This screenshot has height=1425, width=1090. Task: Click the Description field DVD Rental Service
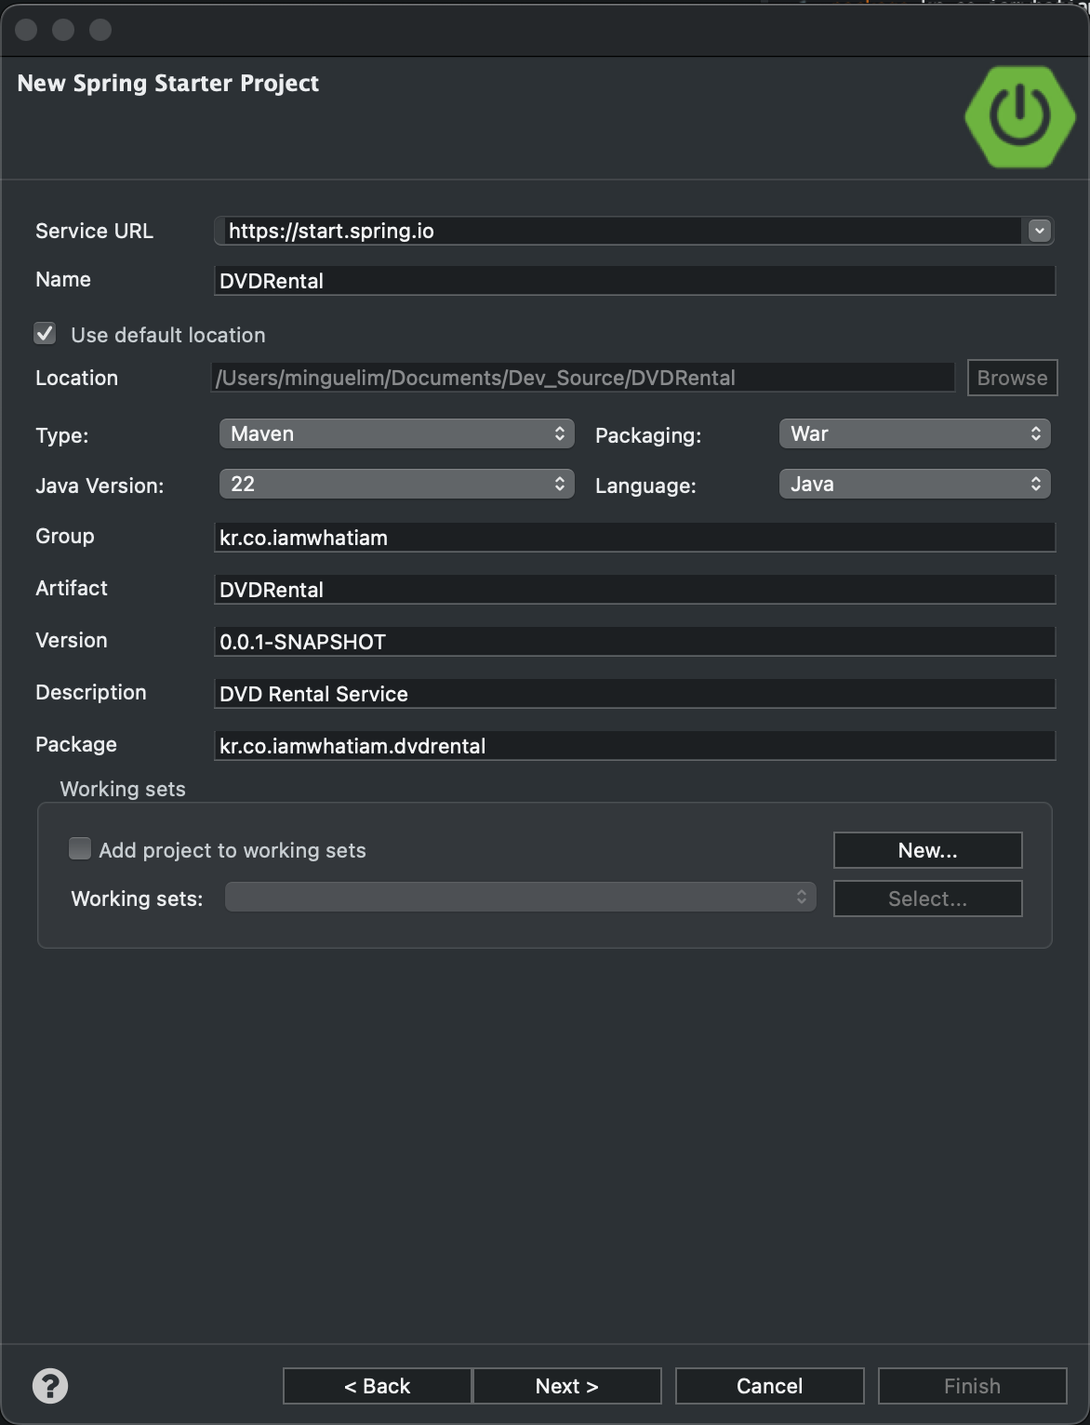(x=634, y=694)
